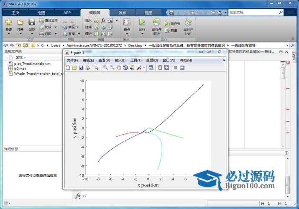Toggle the data cursor tool
299x209 pixels.
click(x=132, y=68)
